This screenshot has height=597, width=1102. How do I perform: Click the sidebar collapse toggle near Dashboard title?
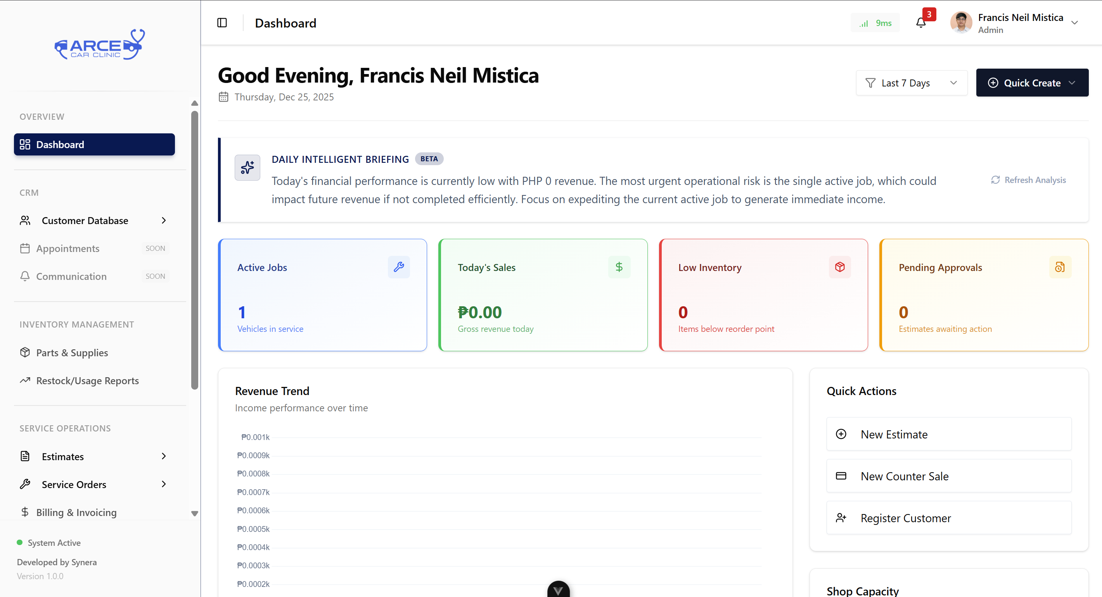pos(222,22)
